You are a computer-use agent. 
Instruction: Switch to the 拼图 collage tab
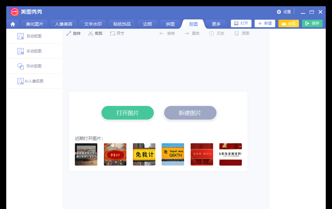(170, 23)
